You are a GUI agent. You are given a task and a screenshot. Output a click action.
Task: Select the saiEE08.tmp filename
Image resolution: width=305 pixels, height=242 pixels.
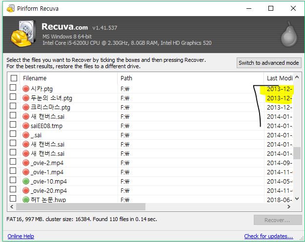click(x=46, y=126)
